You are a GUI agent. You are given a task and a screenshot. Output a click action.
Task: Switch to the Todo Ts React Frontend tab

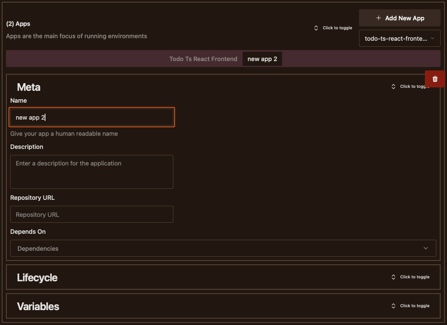coord(203,59)
